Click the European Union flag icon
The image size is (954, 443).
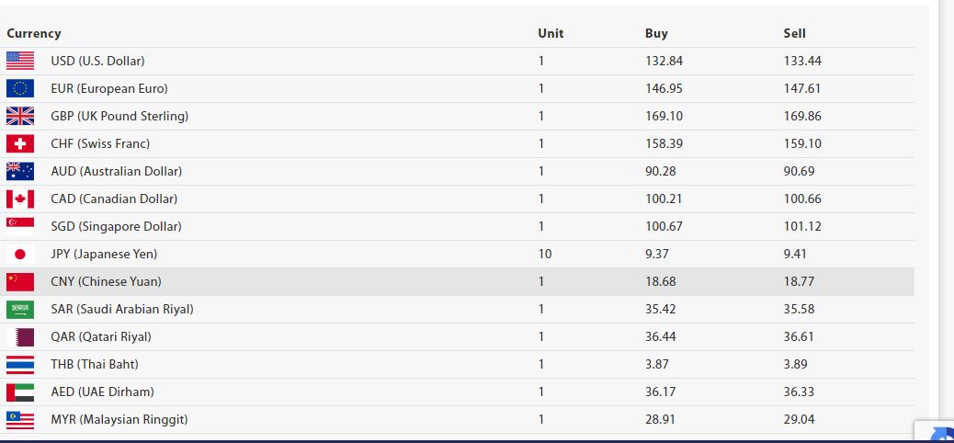click(20, 88)
